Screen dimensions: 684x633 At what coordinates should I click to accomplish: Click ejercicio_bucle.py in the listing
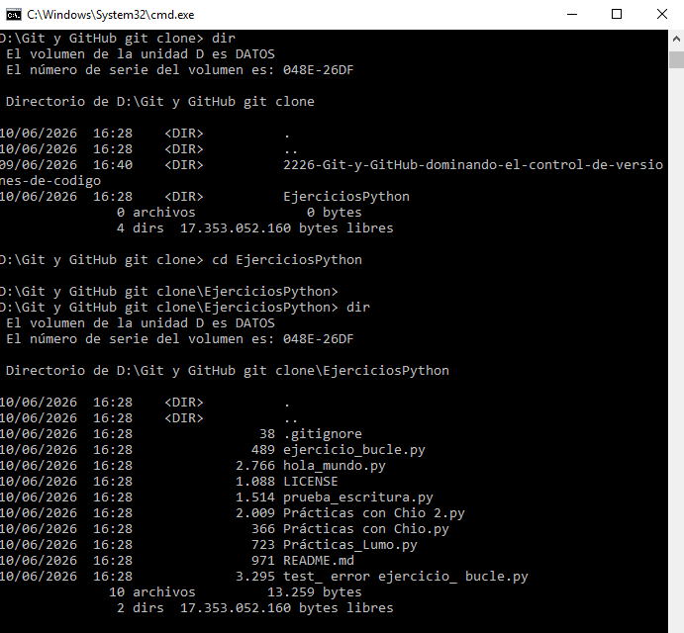coord(354,449)
